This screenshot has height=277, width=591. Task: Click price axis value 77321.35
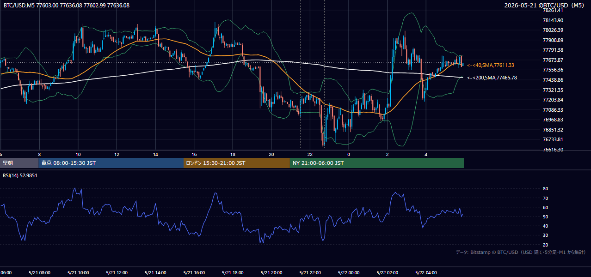tap(553, 90)
